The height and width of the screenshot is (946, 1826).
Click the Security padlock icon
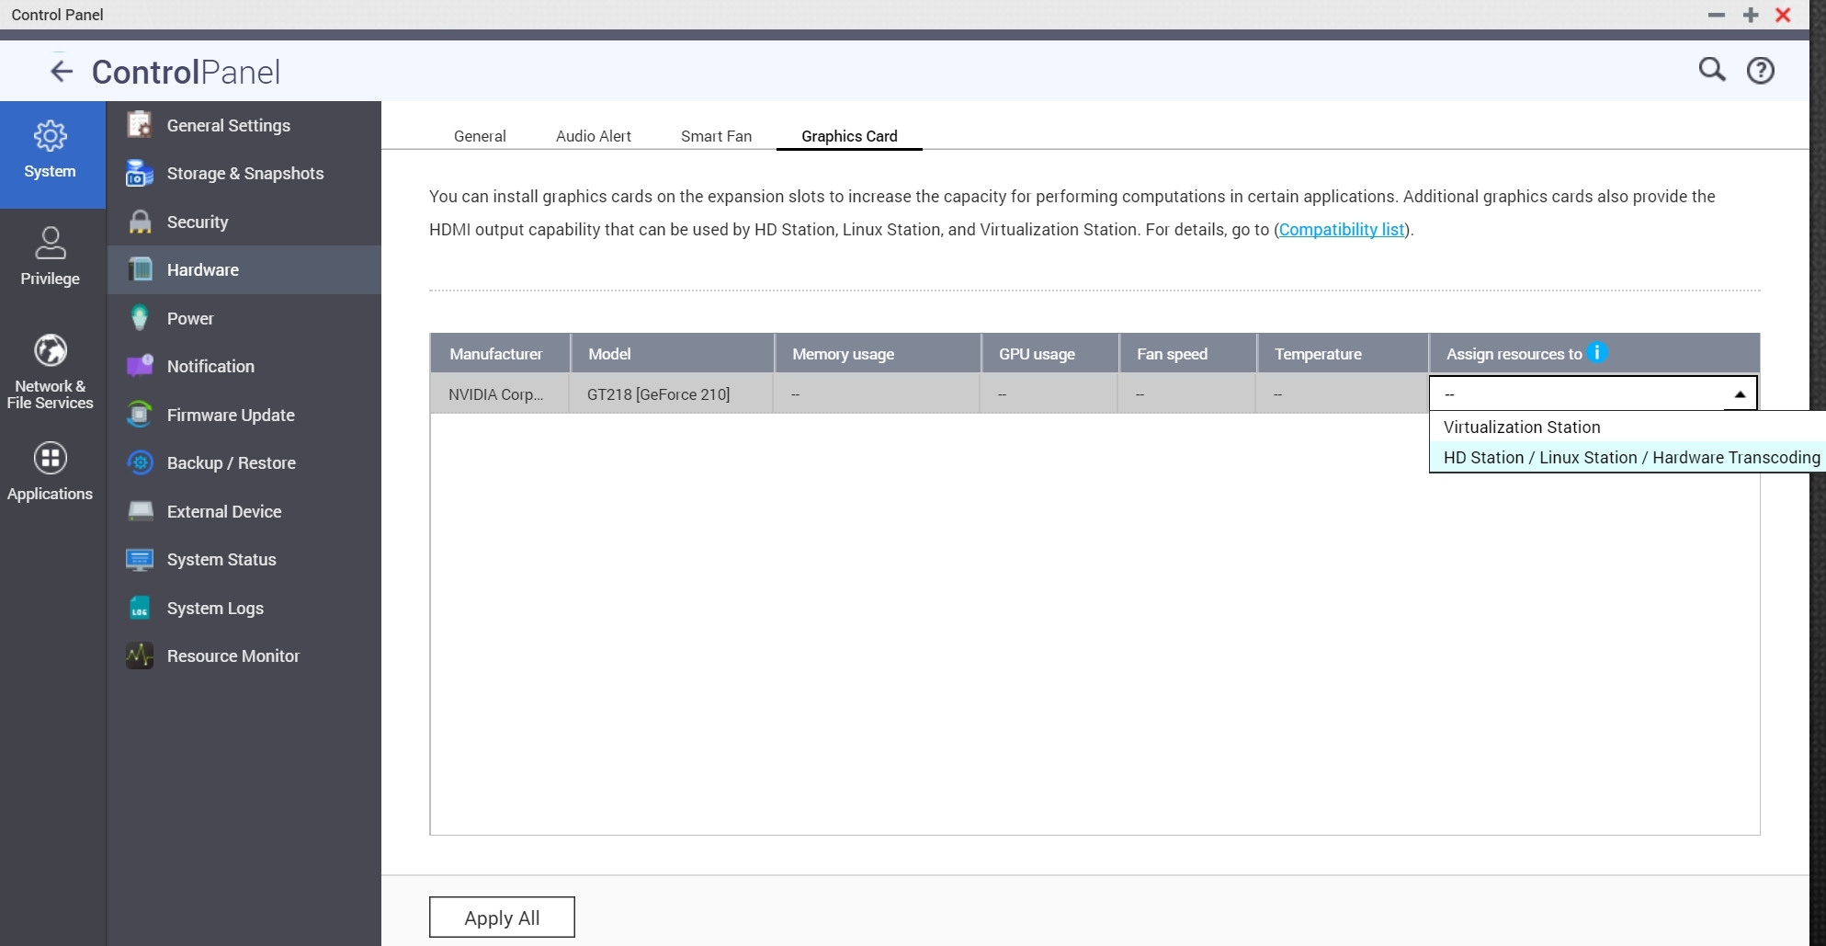[140, 222]
